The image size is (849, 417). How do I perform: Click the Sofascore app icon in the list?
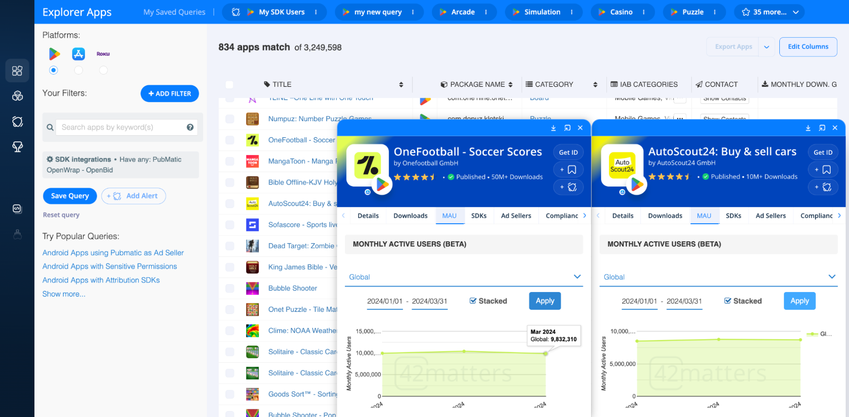pos(252,225)
